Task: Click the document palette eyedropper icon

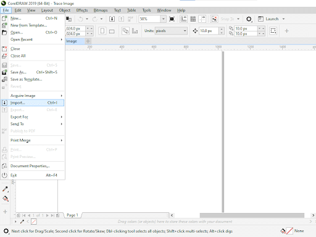Action: (x=22, y=222)
